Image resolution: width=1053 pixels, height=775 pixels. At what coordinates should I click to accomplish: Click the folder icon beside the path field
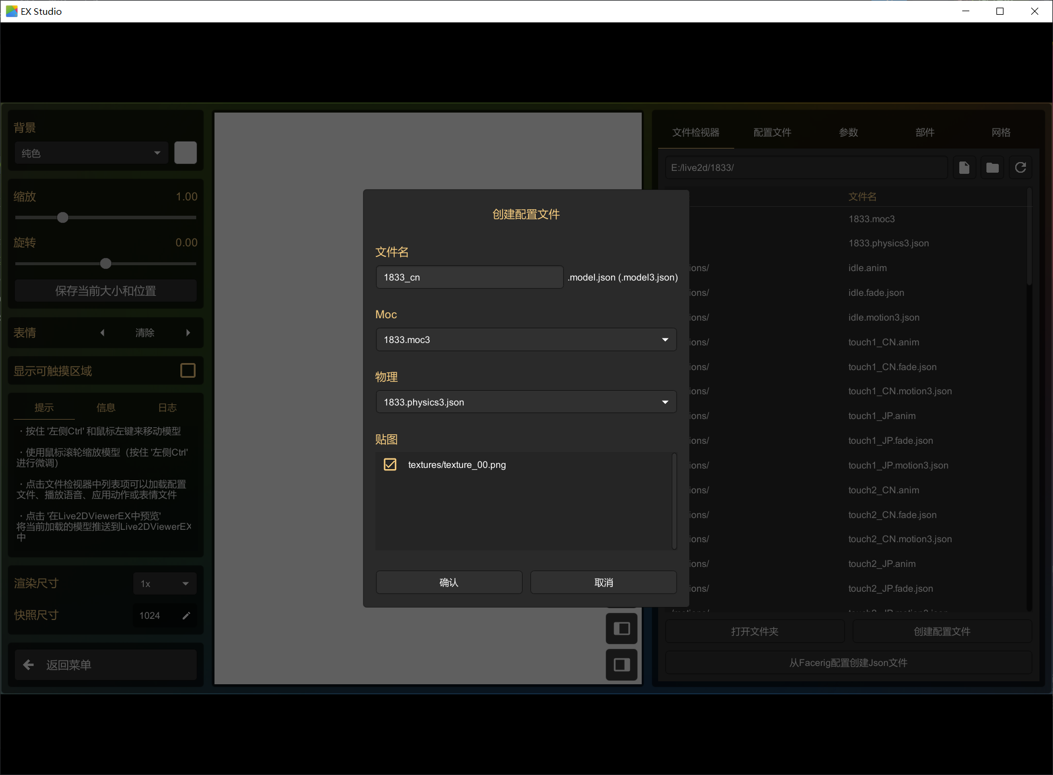tap(992, 168)
